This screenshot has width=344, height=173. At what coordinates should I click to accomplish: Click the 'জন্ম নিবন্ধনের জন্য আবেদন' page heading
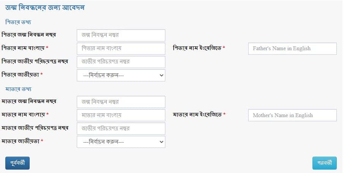50,7
